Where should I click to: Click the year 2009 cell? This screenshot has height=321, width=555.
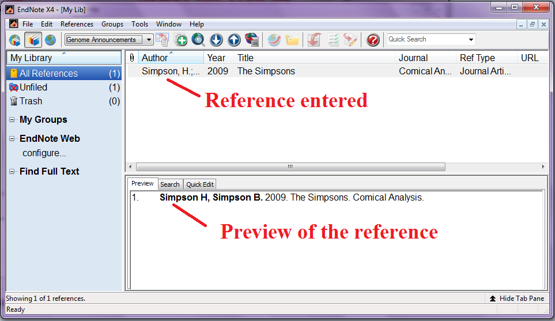[x=218, y=71]
